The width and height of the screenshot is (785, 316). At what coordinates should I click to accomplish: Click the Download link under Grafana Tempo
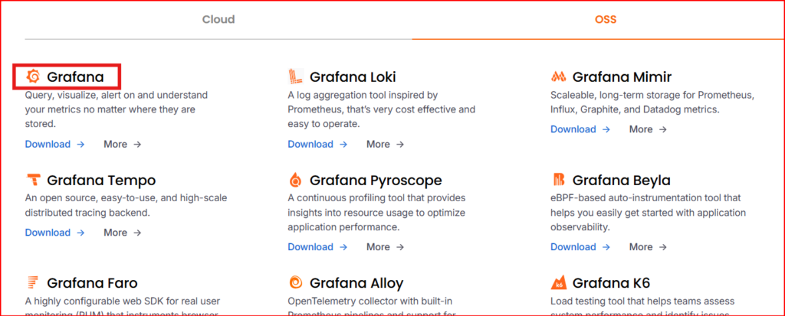[54, 233]
